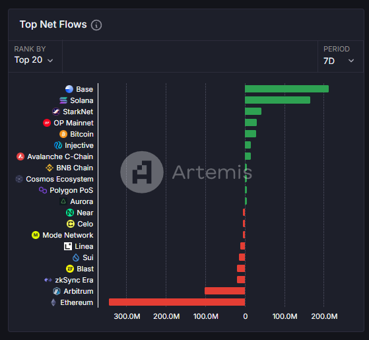Click the Aurora label

[82, 201]
